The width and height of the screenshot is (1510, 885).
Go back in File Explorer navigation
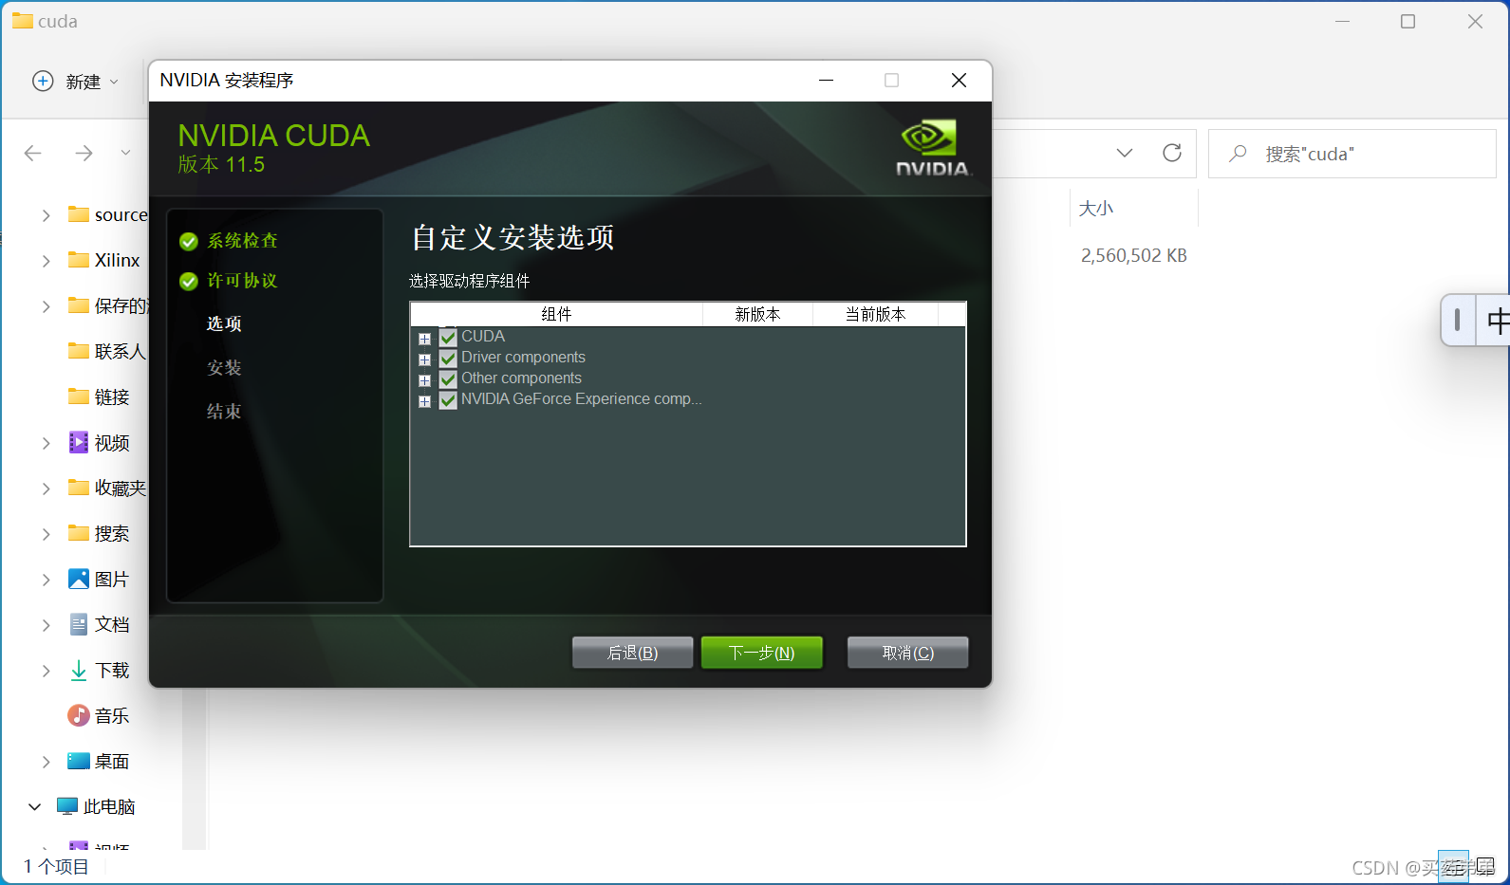click(x=33, y=153)
